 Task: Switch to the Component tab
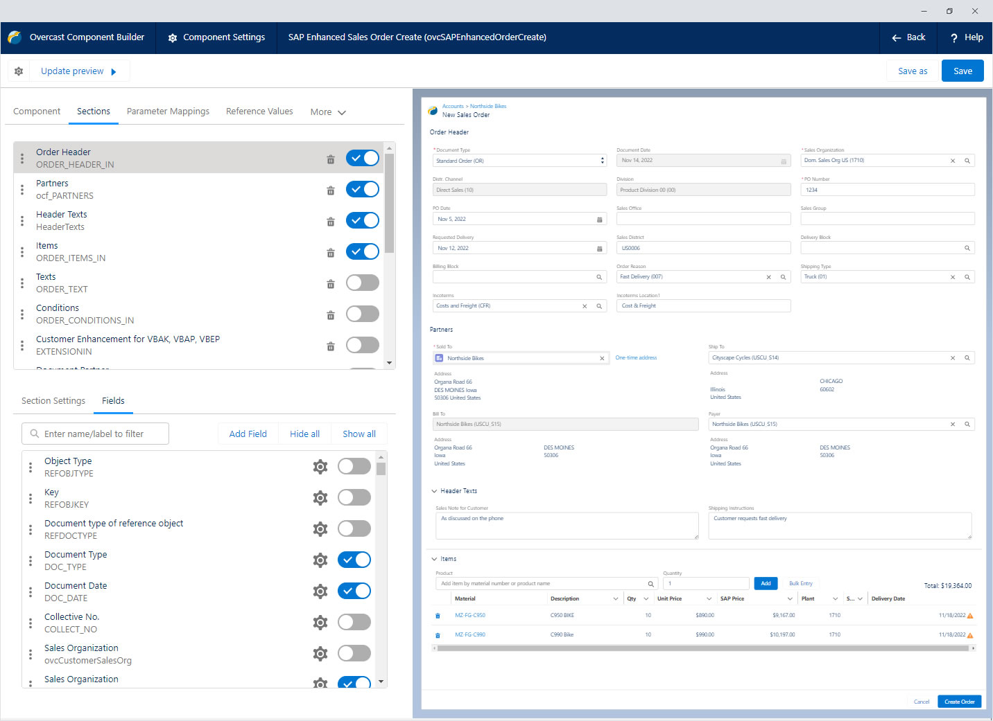[37, 112]
